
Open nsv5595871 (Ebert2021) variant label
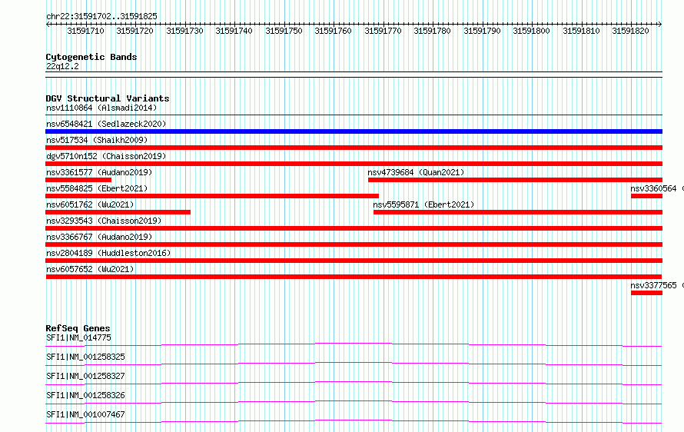coord(423,204)
